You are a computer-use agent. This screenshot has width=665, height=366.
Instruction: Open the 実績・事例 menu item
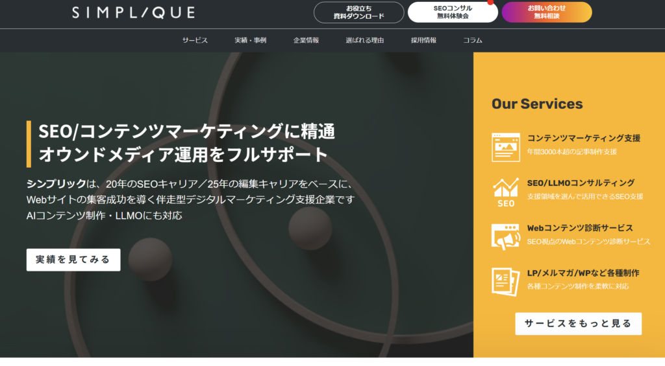click(251, 40)
